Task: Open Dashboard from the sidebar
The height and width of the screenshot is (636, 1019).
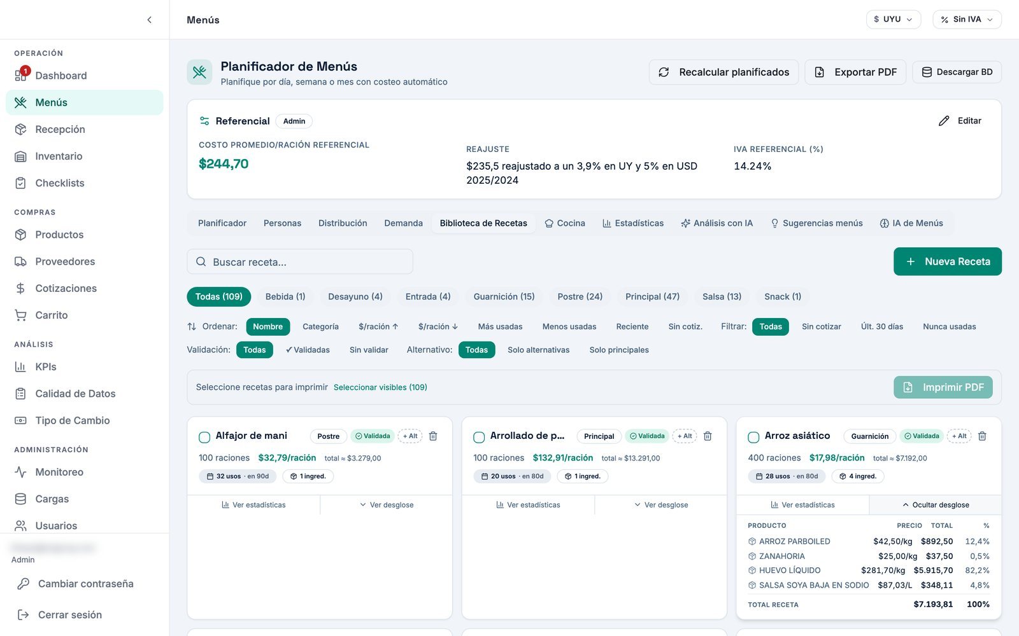Action: (84, 76)
